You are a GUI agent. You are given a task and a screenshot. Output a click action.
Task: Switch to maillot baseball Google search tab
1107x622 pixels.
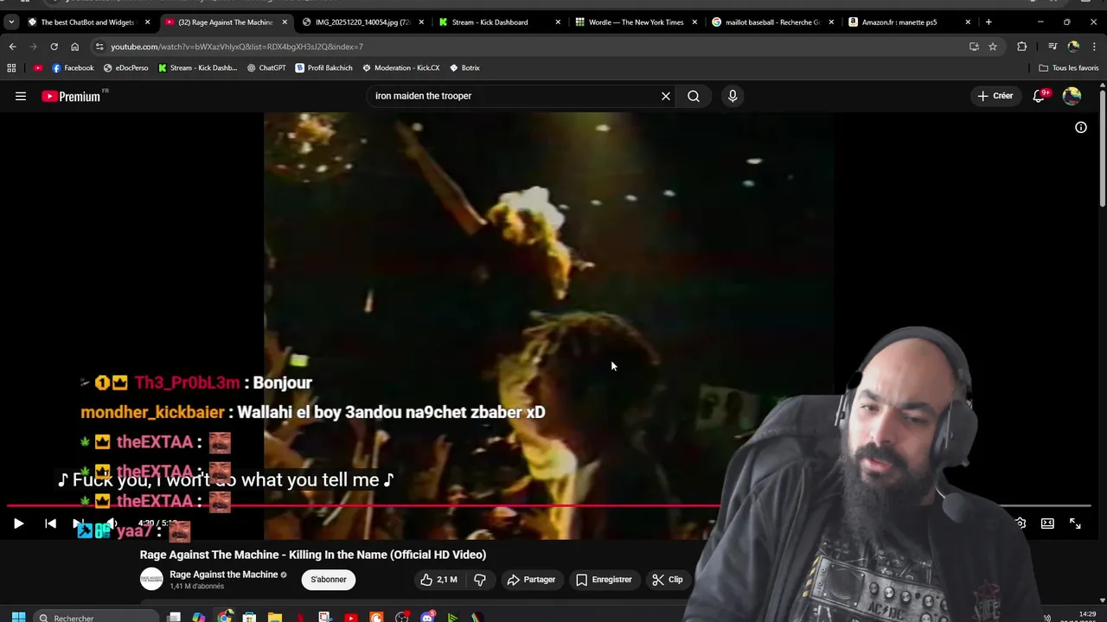(x=772, y=22)
